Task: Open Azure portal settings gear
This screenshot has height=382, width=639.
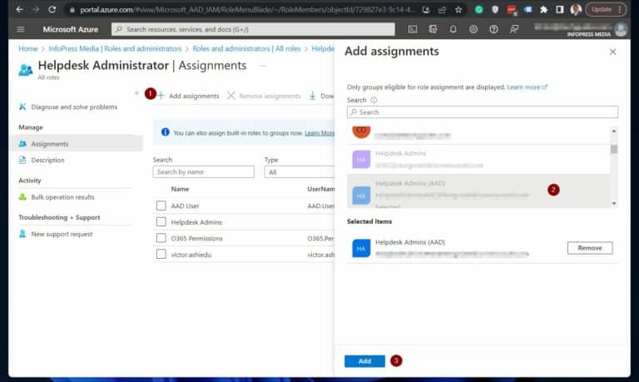Action: pyautogui.click(x=473, y=29)
